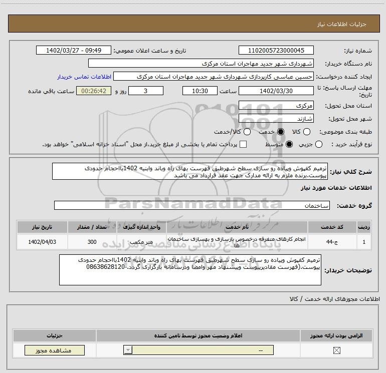Click the delivery city field شازند
Screen dimensions: 386x373
pos(276,119)
